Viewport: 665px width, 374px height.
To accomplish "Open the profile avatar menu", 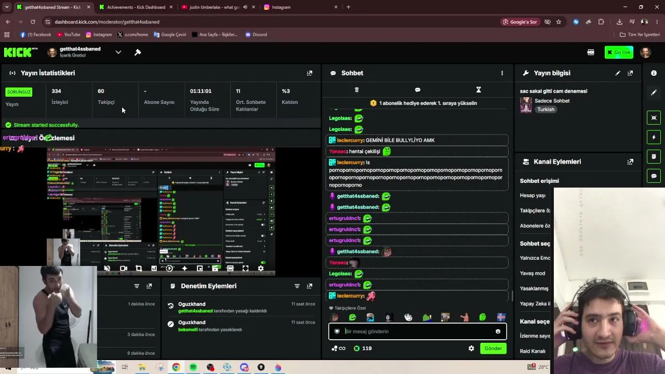I will click(x=646, y=52).
